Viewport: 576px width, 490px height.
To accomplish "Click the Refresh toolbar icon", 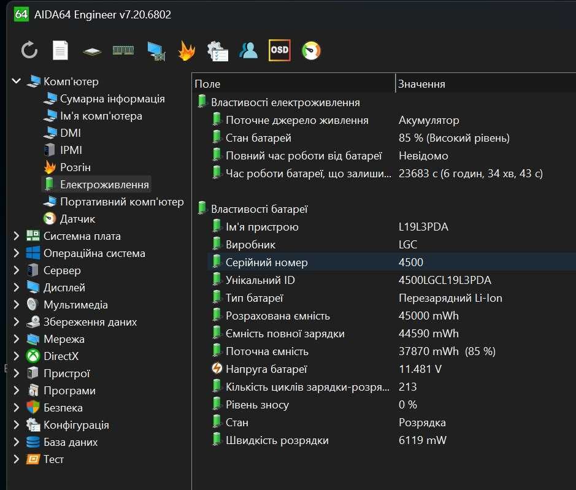I will point(29,50).
